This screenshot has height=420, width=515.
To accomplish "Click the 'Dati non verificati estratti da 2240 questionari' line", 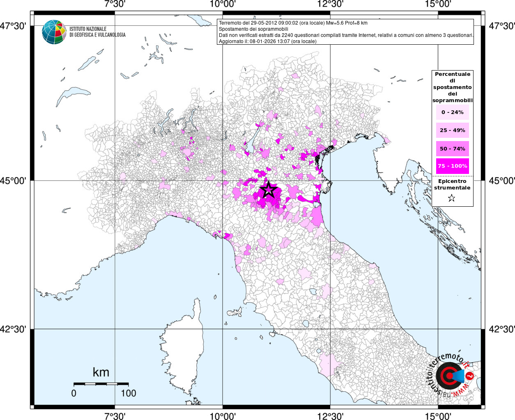I will (x=346, y=35).
